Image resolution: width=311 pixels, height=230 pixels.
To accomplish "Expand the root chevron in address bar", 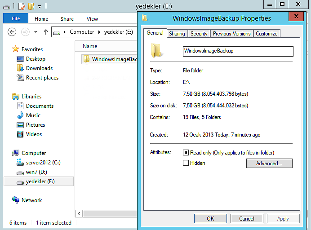I will click(65, 32).
